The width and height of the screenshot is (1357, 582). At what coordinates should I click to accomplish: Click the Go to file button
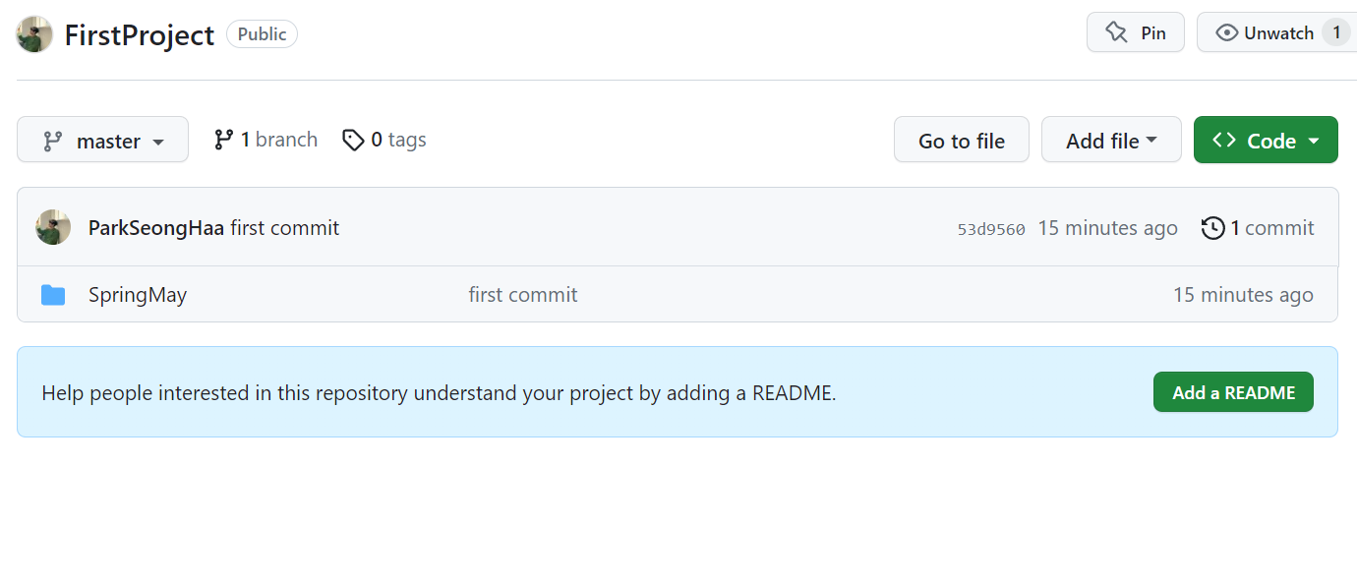[x=962, y=140]
